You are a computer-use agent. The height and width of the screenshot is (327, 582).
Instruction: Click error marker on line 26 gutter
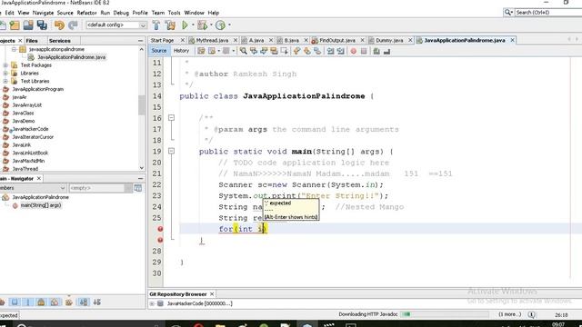pyautogui.click(x=160, y=229)
